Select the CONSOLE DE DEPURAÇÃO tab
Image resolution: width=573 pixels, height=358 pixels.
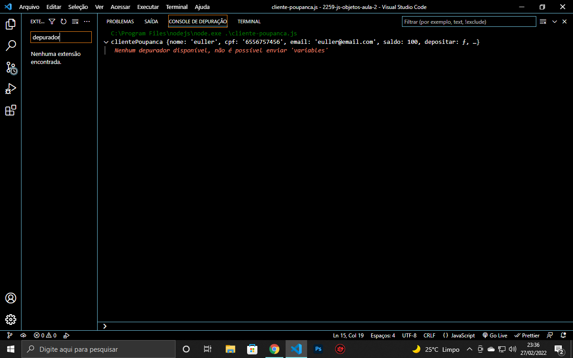198,21
